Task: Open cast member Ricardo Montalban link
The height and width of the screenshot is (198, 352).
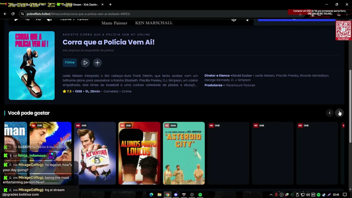Action: (x=314, y=76)
